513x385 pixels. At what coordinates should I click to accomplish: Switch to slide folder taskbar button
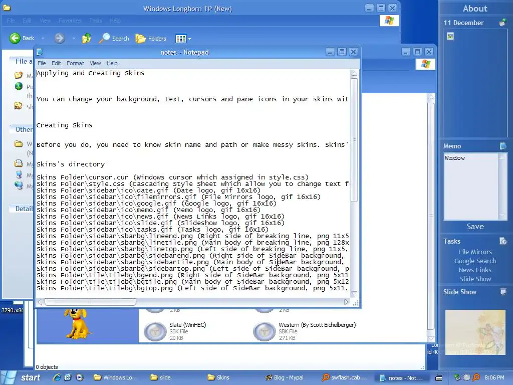click(160, 377)
